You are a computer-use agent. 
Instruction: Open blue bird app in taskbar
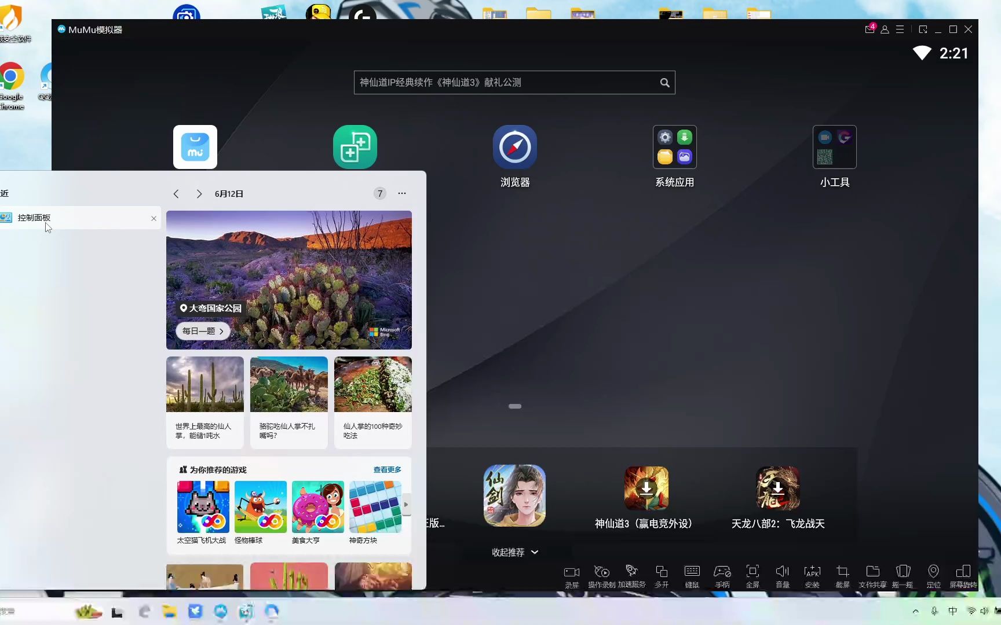[195, 611]
